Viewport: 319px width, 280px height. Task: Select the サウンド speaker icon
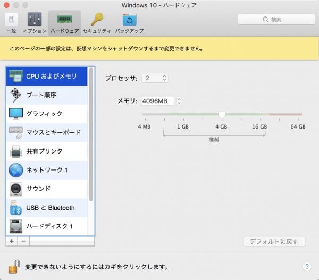16,189
